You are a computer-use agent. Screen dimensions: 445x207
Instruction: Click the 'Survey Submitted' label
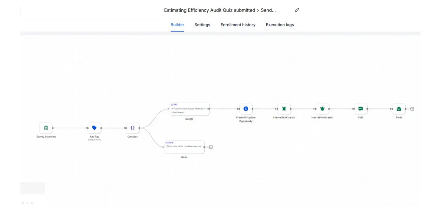coord(46,137)
